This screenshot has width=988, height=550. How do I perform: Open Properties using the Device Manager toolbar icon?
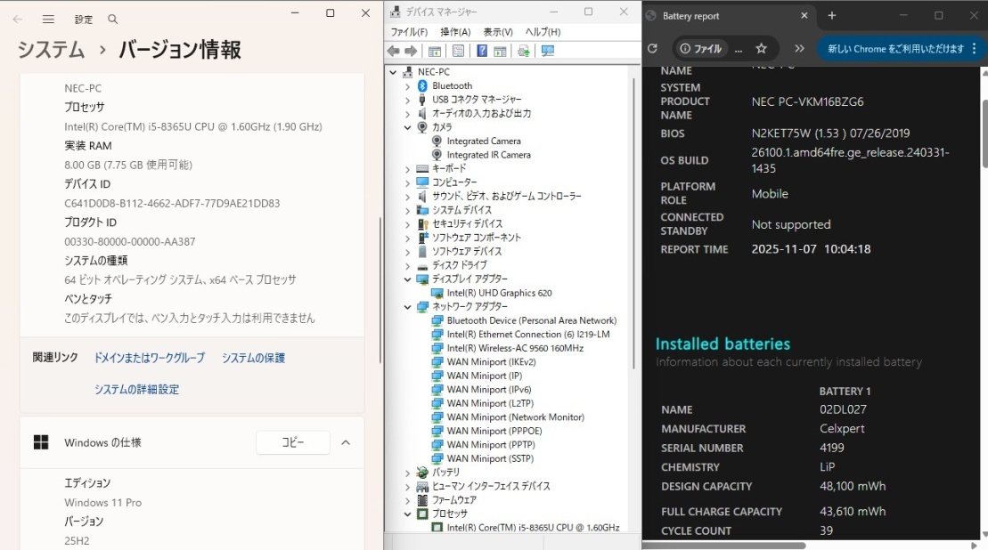[458, 51]
